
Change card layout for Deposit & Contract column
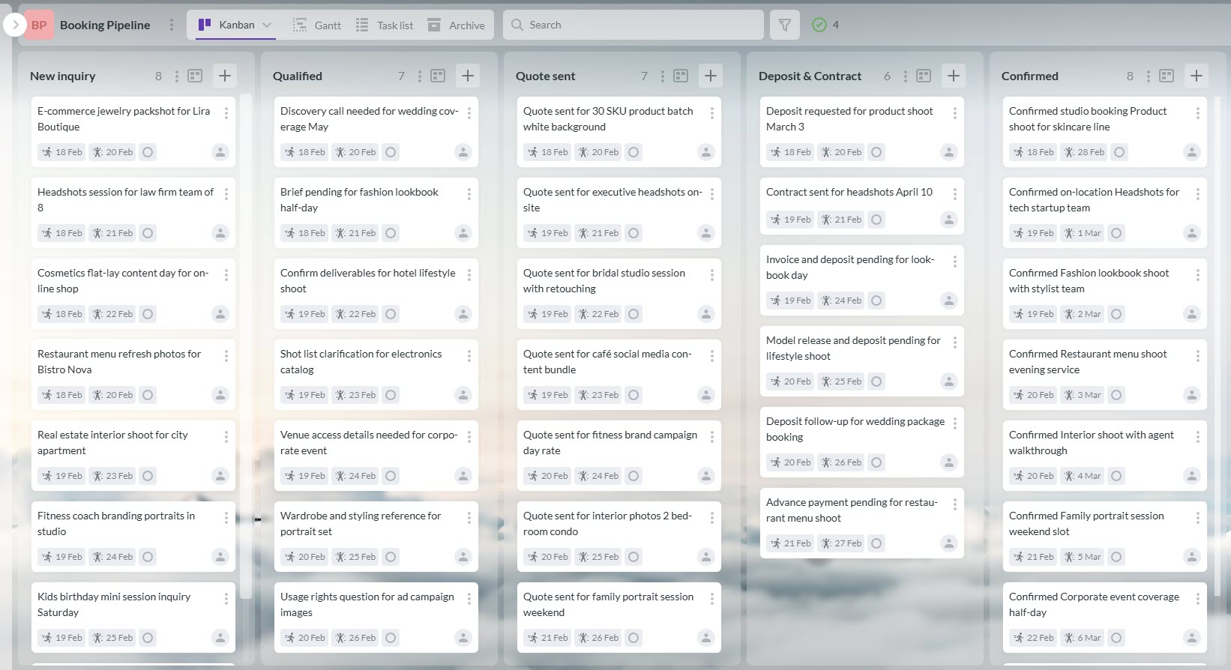click(924, 76)
